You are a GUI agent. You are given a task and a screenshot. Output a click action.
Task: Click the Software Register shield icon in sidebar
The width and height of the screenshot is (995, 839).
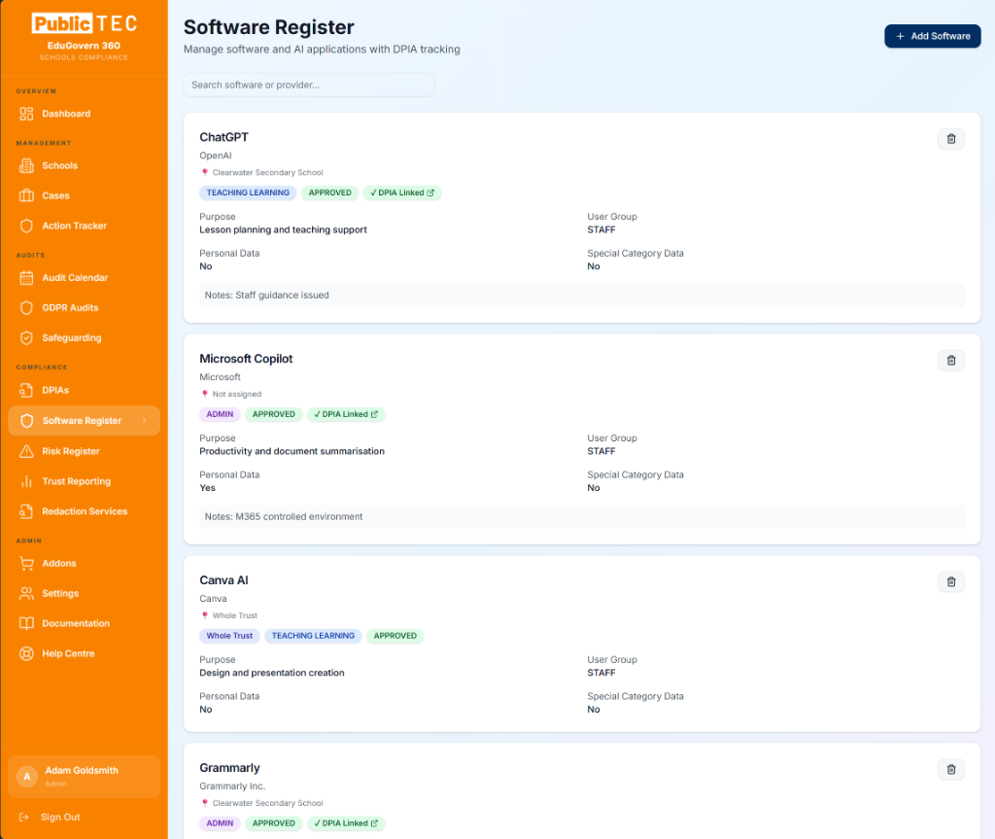[26, 420]
